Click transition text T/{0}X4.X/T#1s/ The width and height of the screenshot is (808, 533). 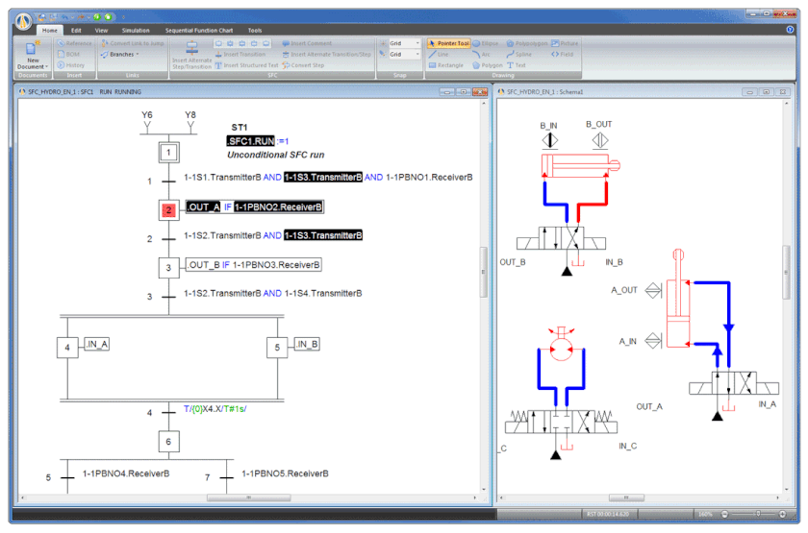tap(215, 409)
